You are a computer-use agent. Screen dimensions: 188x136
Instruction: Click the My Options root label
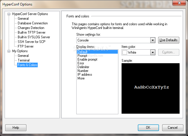pyautogui.click(x=20, y=51)
